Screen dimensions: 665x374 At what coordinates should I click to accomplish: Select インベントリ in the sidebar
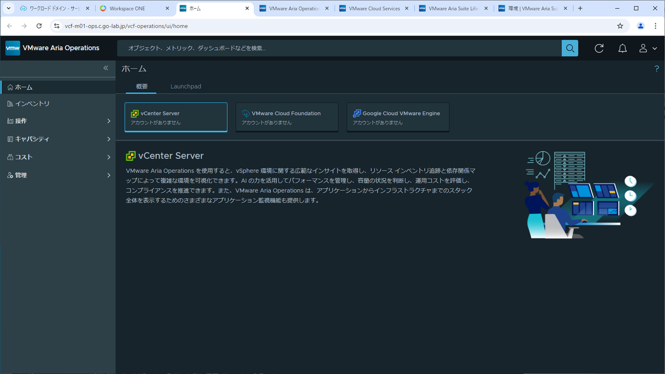tap(58, 104)
